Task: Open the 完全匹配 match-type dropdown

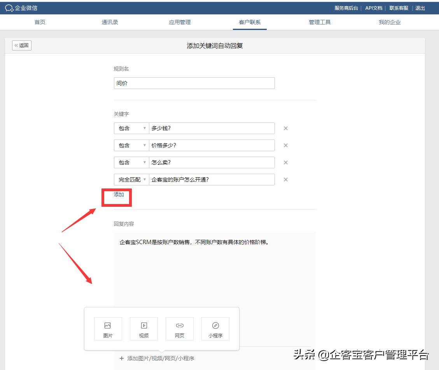Action: point(131,179)
